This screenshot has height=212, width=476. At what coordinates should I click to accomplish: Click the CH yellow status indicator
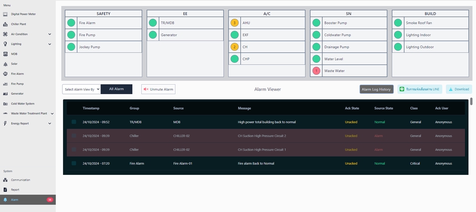(235, 47)
